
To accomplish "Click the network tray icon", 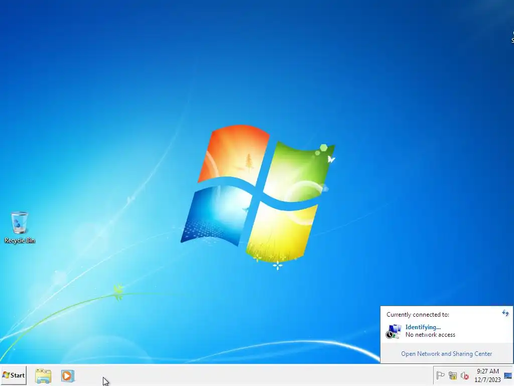I will pos(452,375).
